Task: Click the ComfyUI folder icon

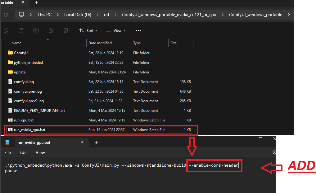Action: point(10,53)
